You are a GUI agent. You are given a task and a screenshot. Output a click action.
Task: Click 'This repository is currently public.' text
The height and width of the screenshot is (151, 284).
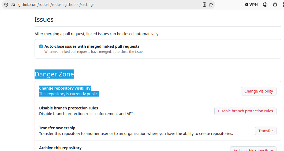(69, 94)
